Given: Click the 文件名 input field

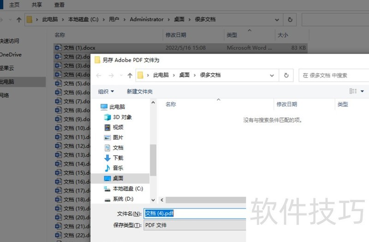Looking at the screenshot, I should [195, 213].
